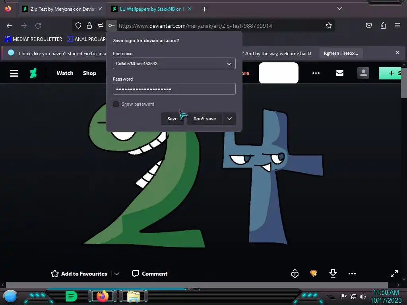Click the forward navigation arrow

[24, 26]
